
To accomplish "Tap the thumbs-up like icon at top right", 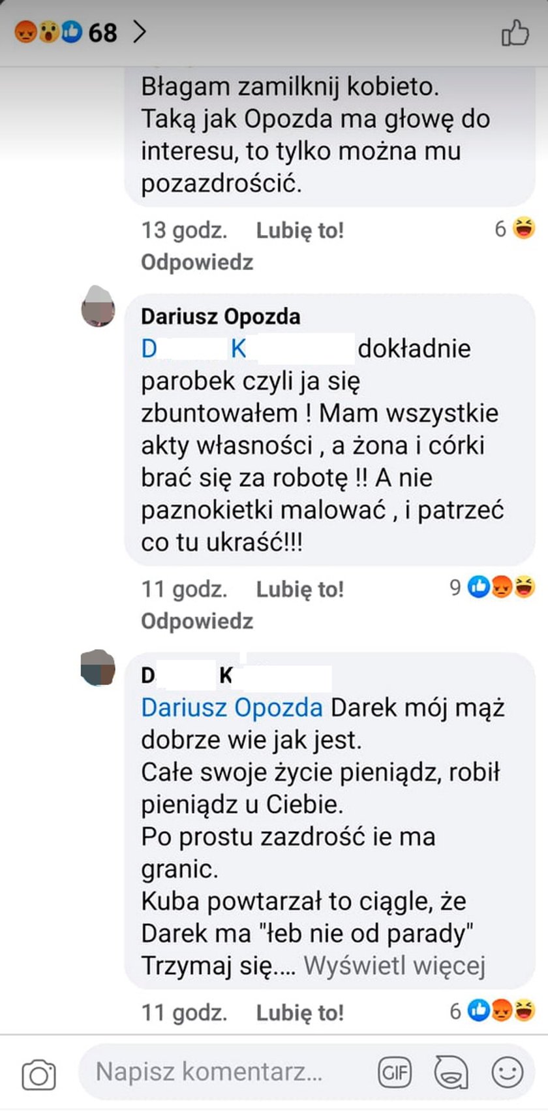I will point(515,33).
